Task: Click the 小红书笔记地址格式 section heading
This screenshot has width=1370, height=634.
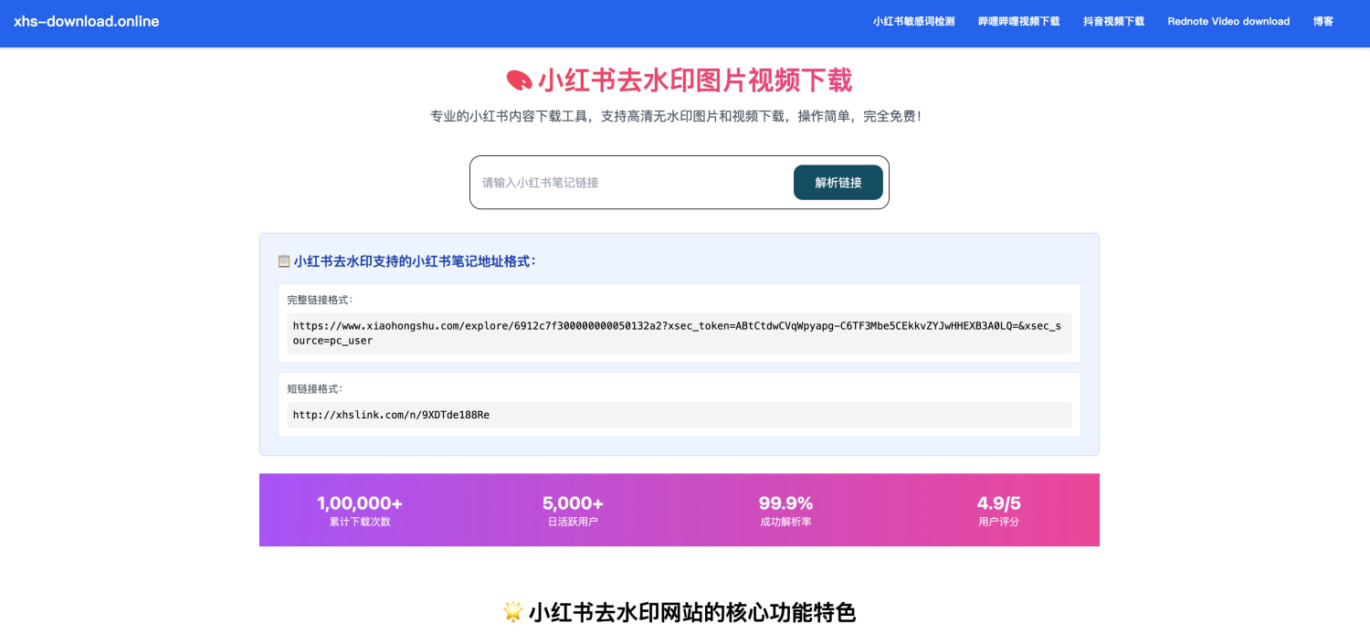Action: click(x=415, y=261)
